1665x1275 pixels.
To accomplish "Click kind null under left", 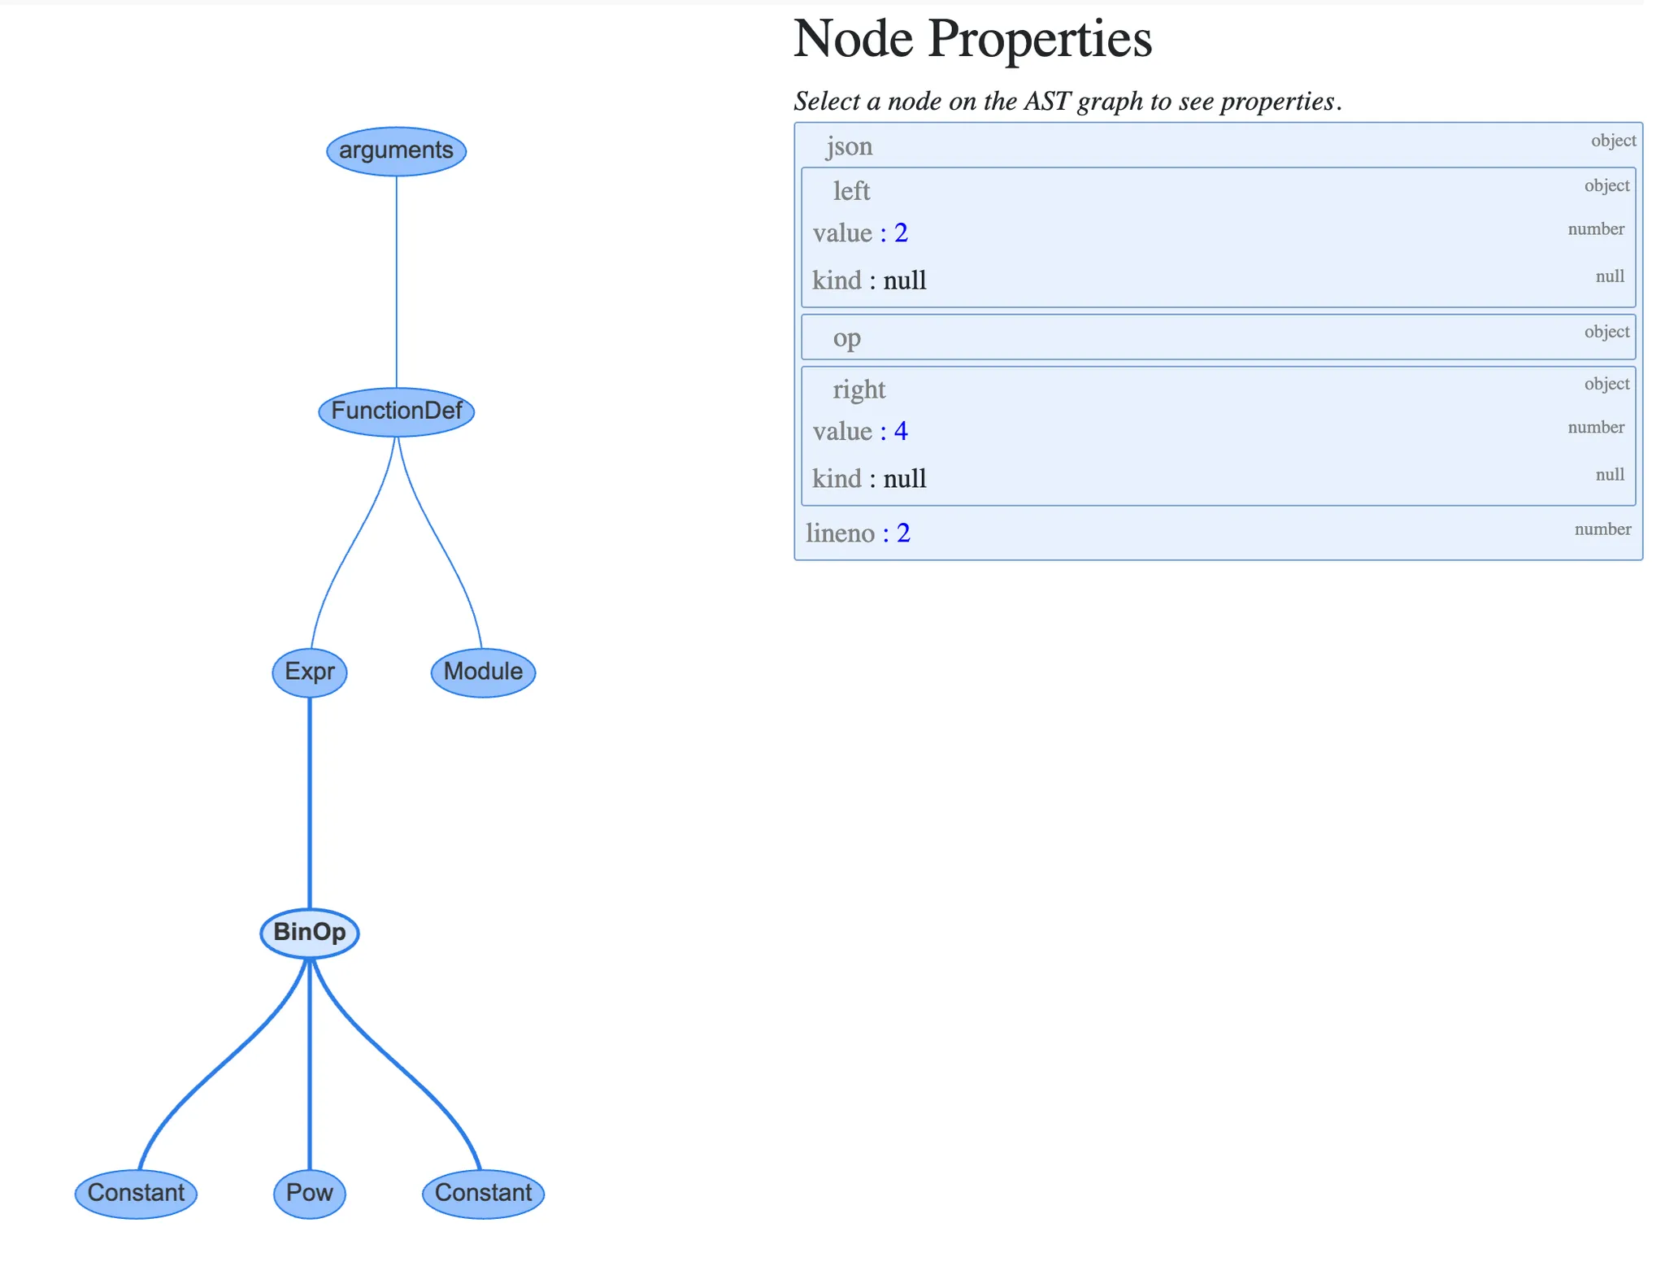I will coord(904,281).
